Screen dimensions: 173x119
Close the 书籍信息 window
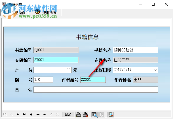click(166, 4)
